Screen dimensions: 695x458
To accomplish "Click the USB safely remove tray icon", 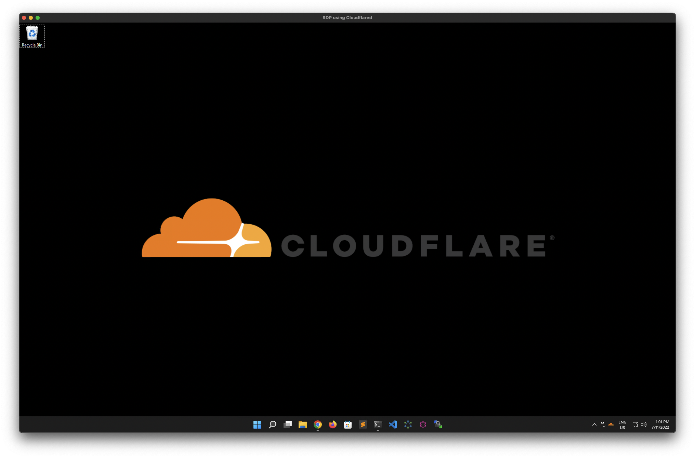I will (x=603, y=425).
